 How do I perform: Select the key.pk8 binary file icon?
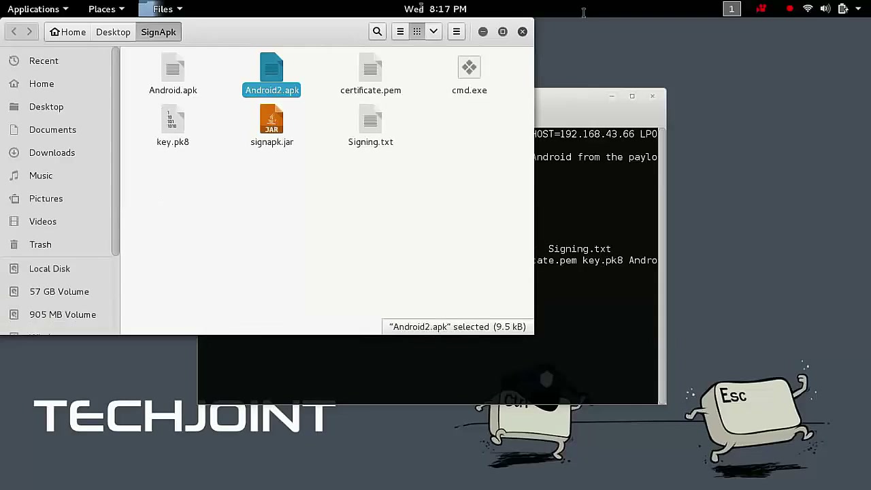(x=173, y=119)
